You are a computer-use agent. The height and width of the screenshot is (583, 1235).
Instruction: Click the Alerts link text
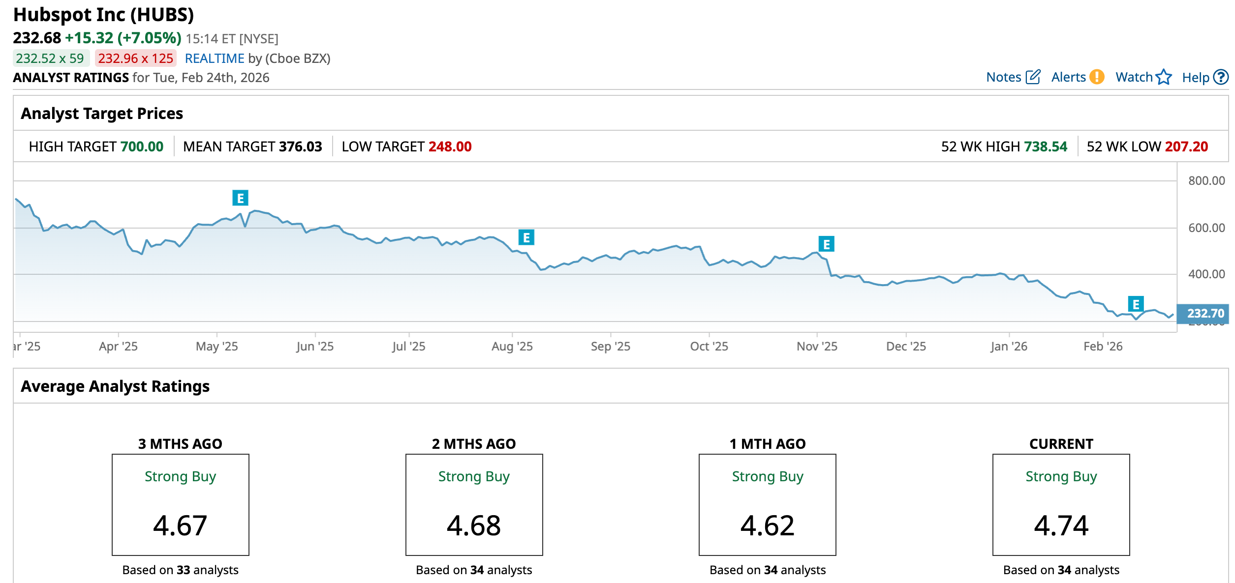click(x=1068, y=77)
